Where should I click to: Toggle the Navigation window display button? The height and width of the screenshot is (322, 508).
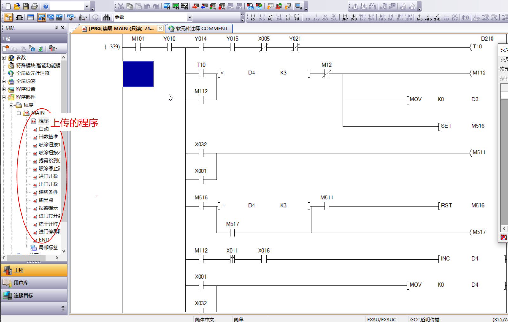pos(9,17)
